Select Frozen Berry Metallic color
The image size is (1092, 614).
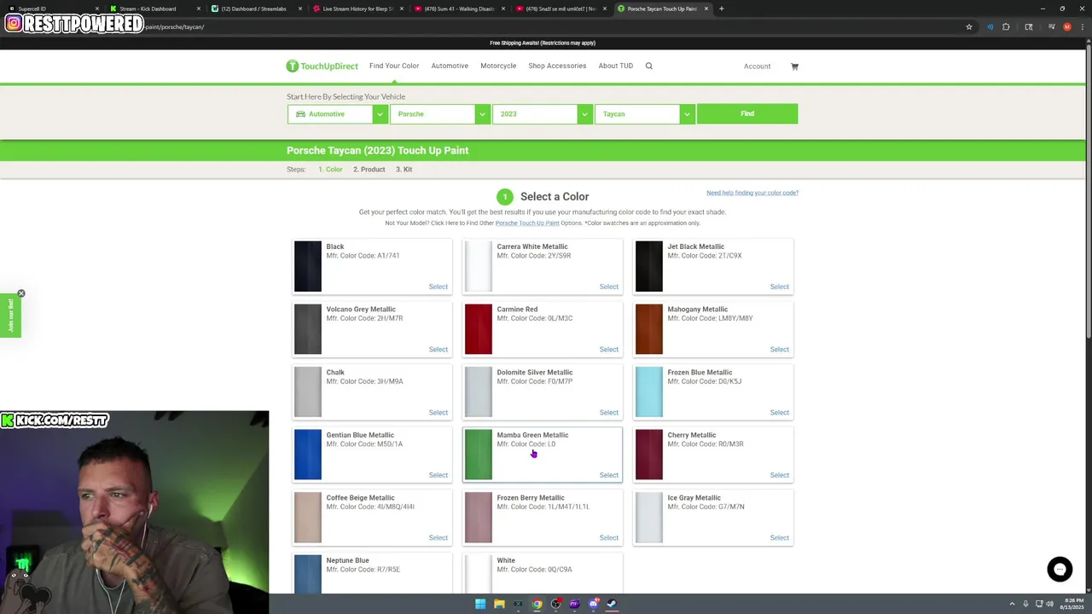click(x=608, y=538)
